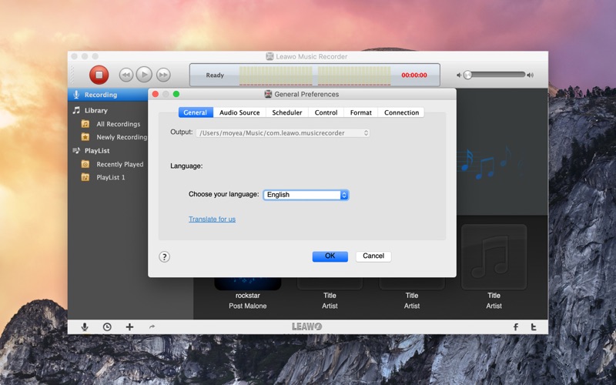Select PlayList header in sidebar
Viewport: 616px width, 385px height.
click(x=97, y=151)
